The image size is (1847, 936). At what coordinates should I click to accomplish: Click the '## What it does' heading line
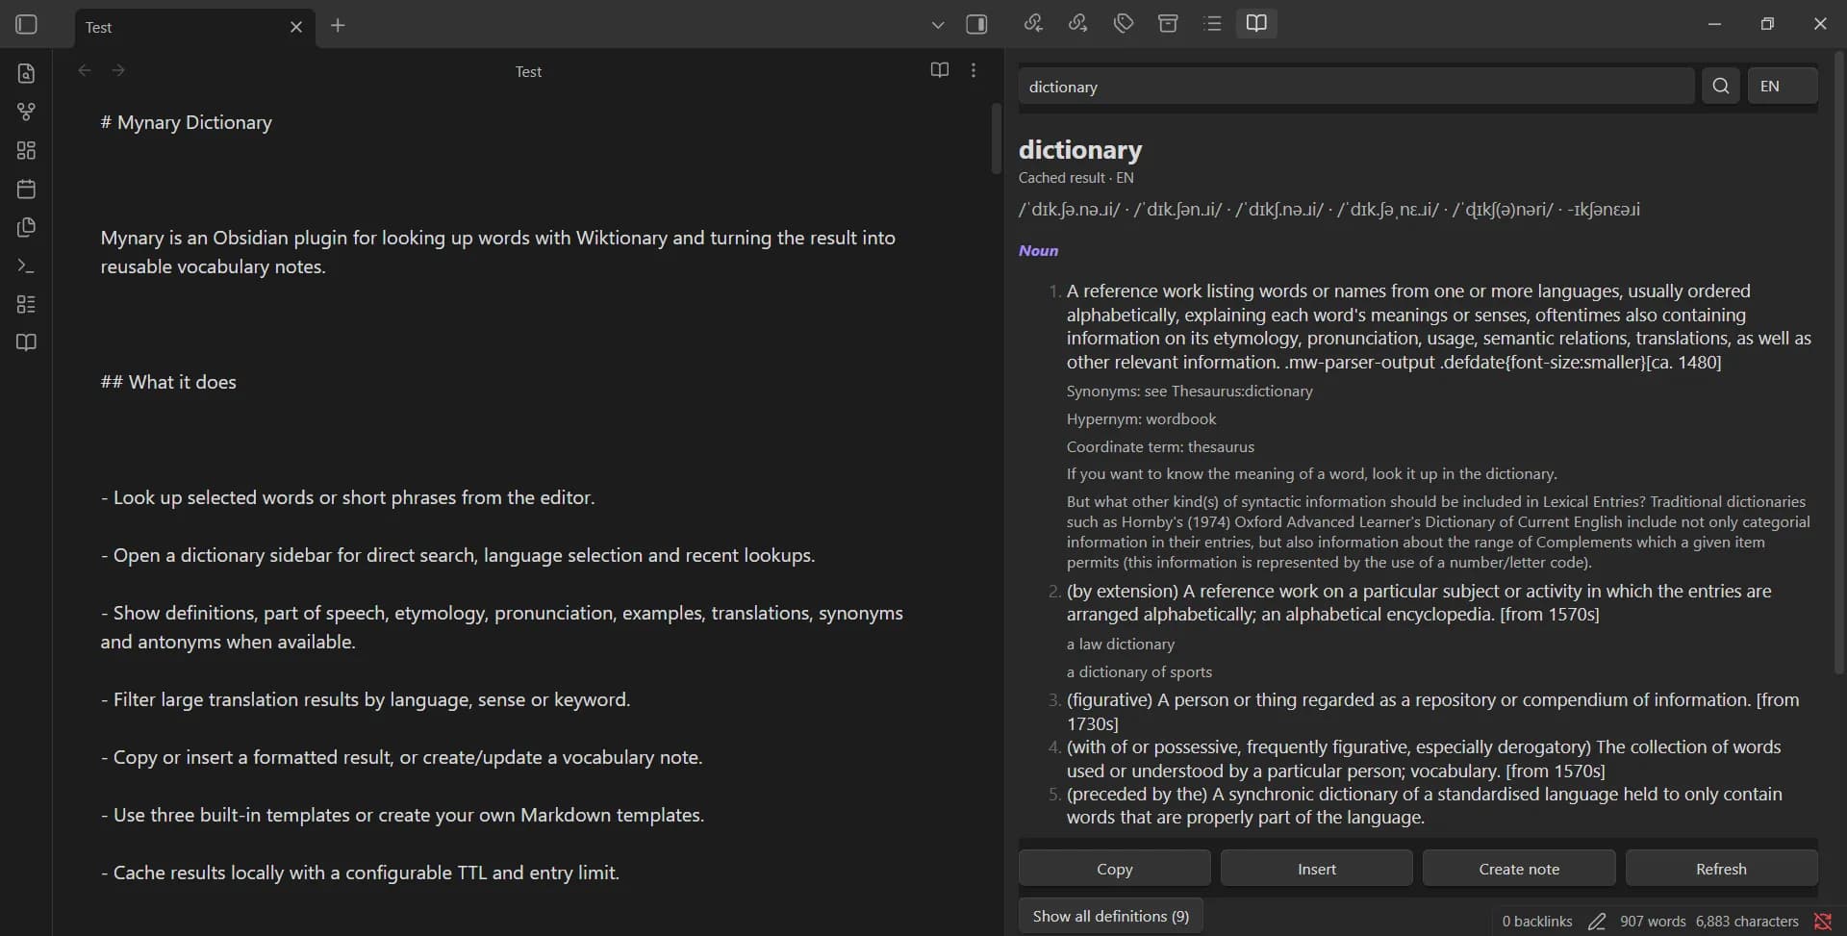click(168, 382)
